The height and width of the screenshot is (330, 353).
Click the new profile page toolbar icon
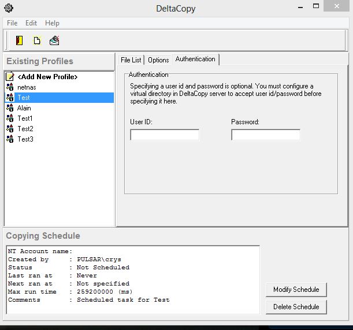[37, 40]
